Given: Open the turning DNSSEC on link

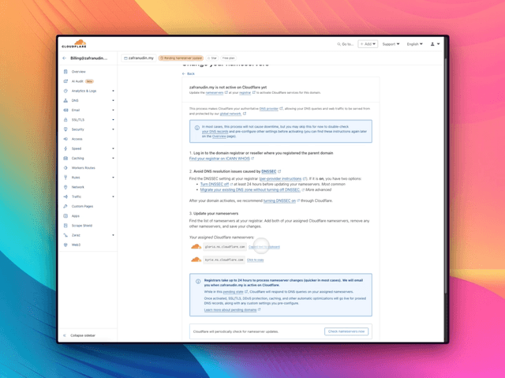Looking at the screenshot, I should pyautogui.click(x=279, y=200).
